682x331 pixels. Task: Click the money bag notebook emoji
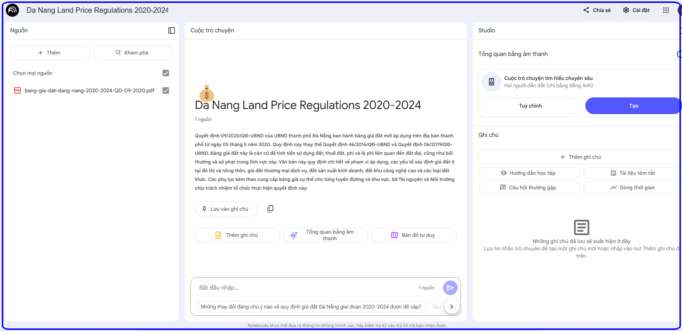[x=206, y=93]
